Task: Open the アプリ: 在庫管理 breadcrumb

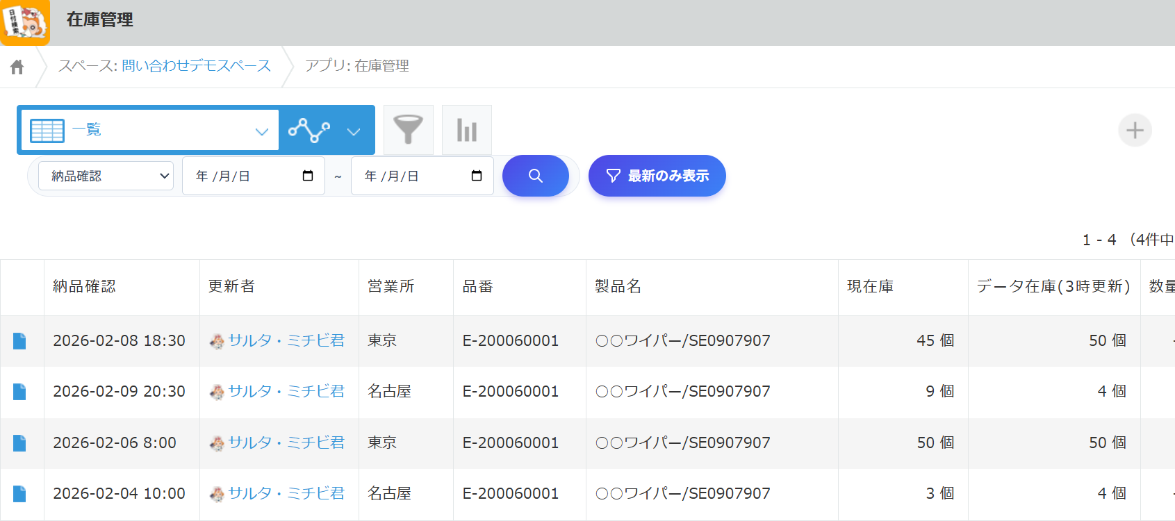Action: point(357,66)
